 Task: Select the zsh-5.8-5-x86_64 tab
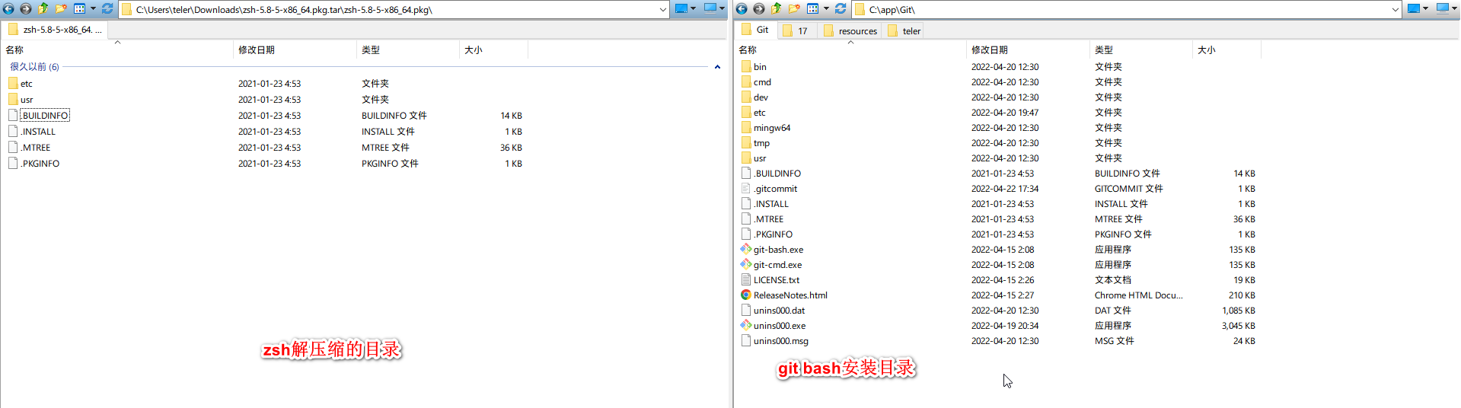pos(55,30)
